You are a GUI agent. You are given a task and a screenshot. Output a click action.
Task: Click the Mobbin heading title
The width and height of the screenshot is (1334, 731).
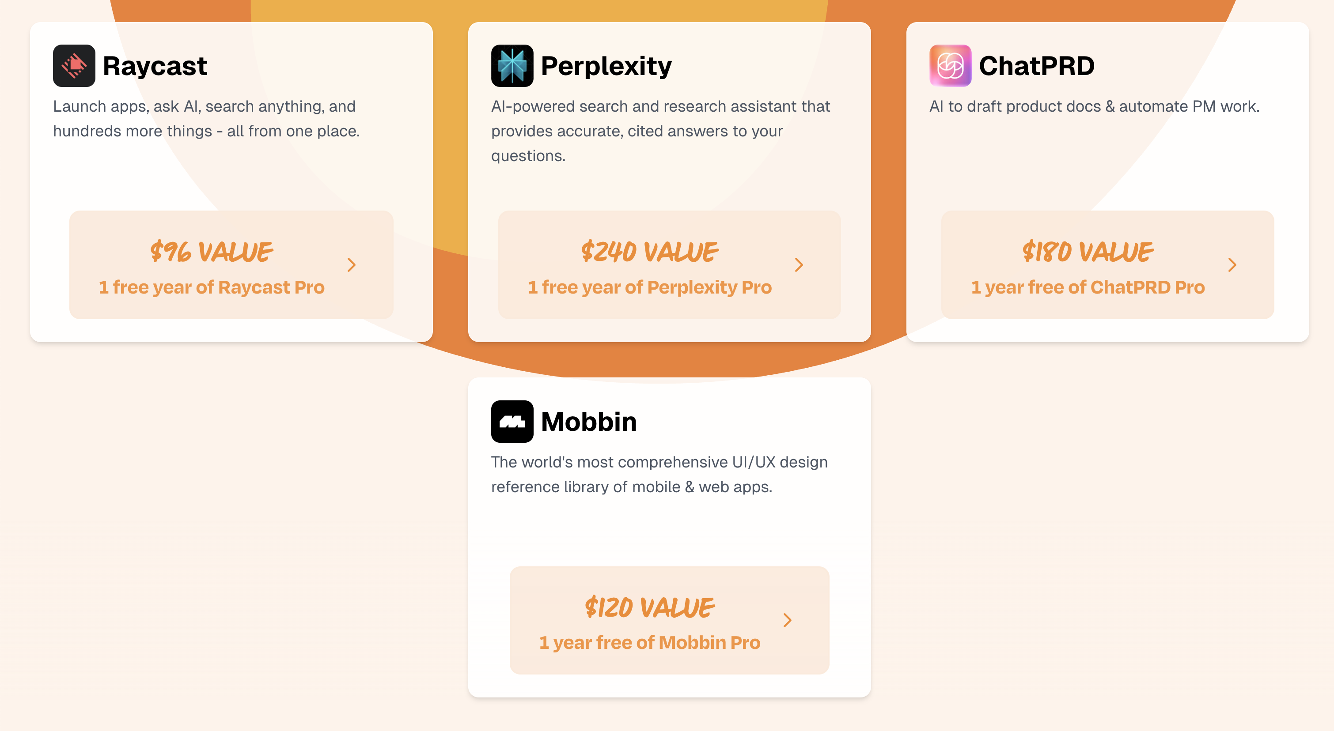pos(589,422)
